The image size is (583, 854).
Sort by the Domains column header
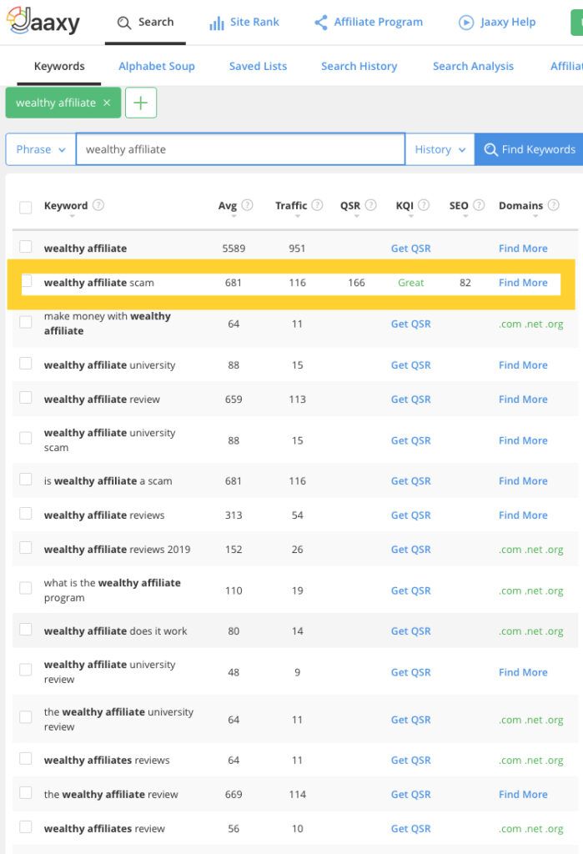[521, 206]
